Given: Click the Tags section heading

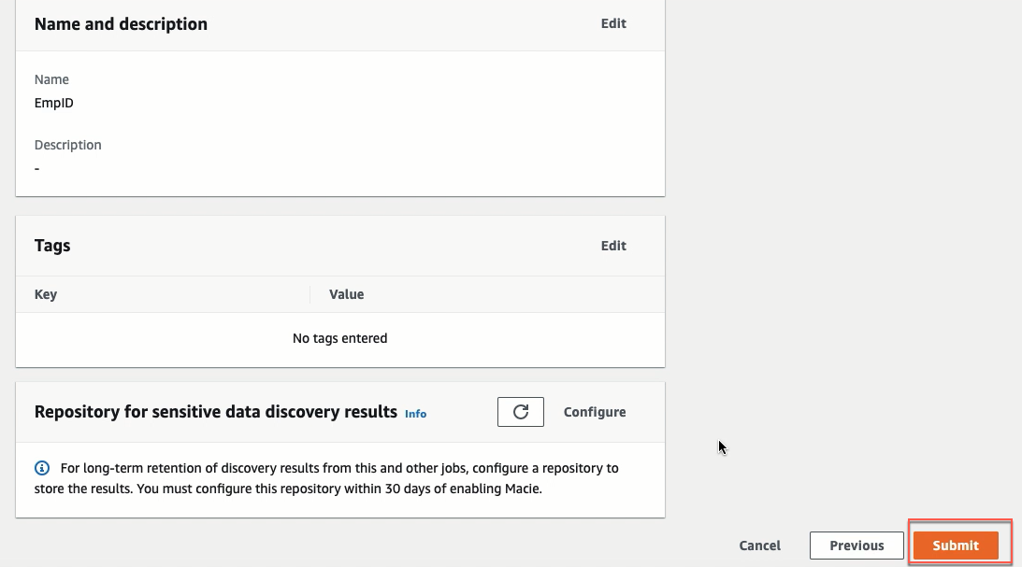Looking at the screenshot, I should click(52, 246).
